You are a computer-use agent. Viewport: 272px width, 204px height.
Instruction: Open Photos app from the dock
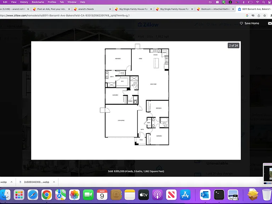click(74, 195)
